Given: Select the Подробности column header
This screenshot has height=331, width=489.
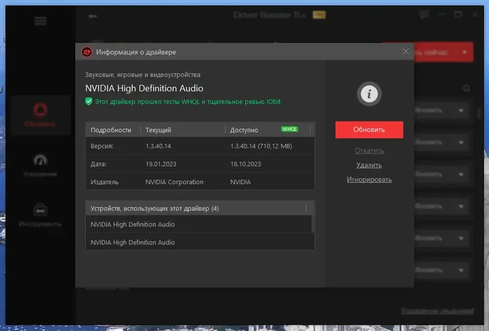Looking at the screenshot, I should pyautogui.click(x=111, y=130).
